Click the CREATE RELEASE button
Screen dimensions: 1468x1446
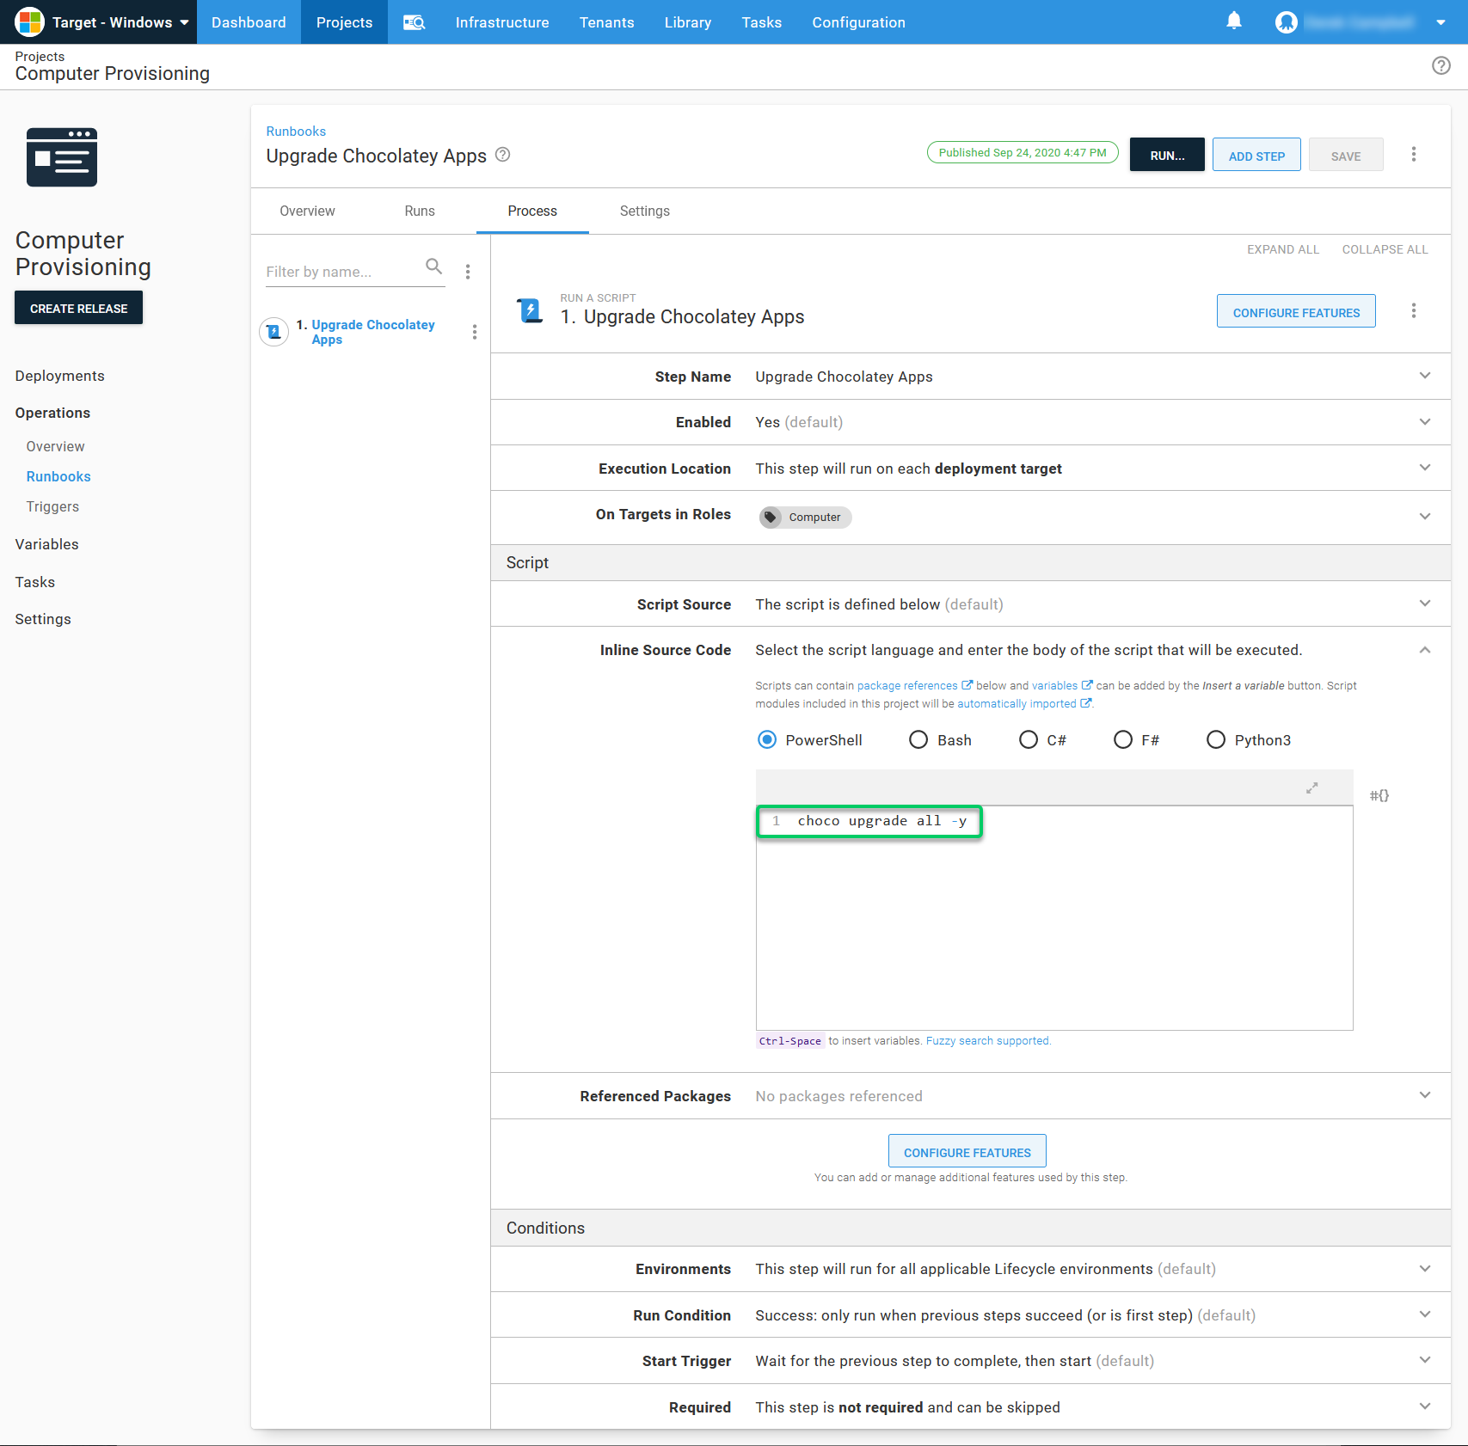78,307
